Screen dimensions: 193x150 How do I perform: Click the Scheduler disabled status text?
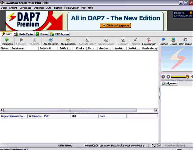click(x=175, y=146)
